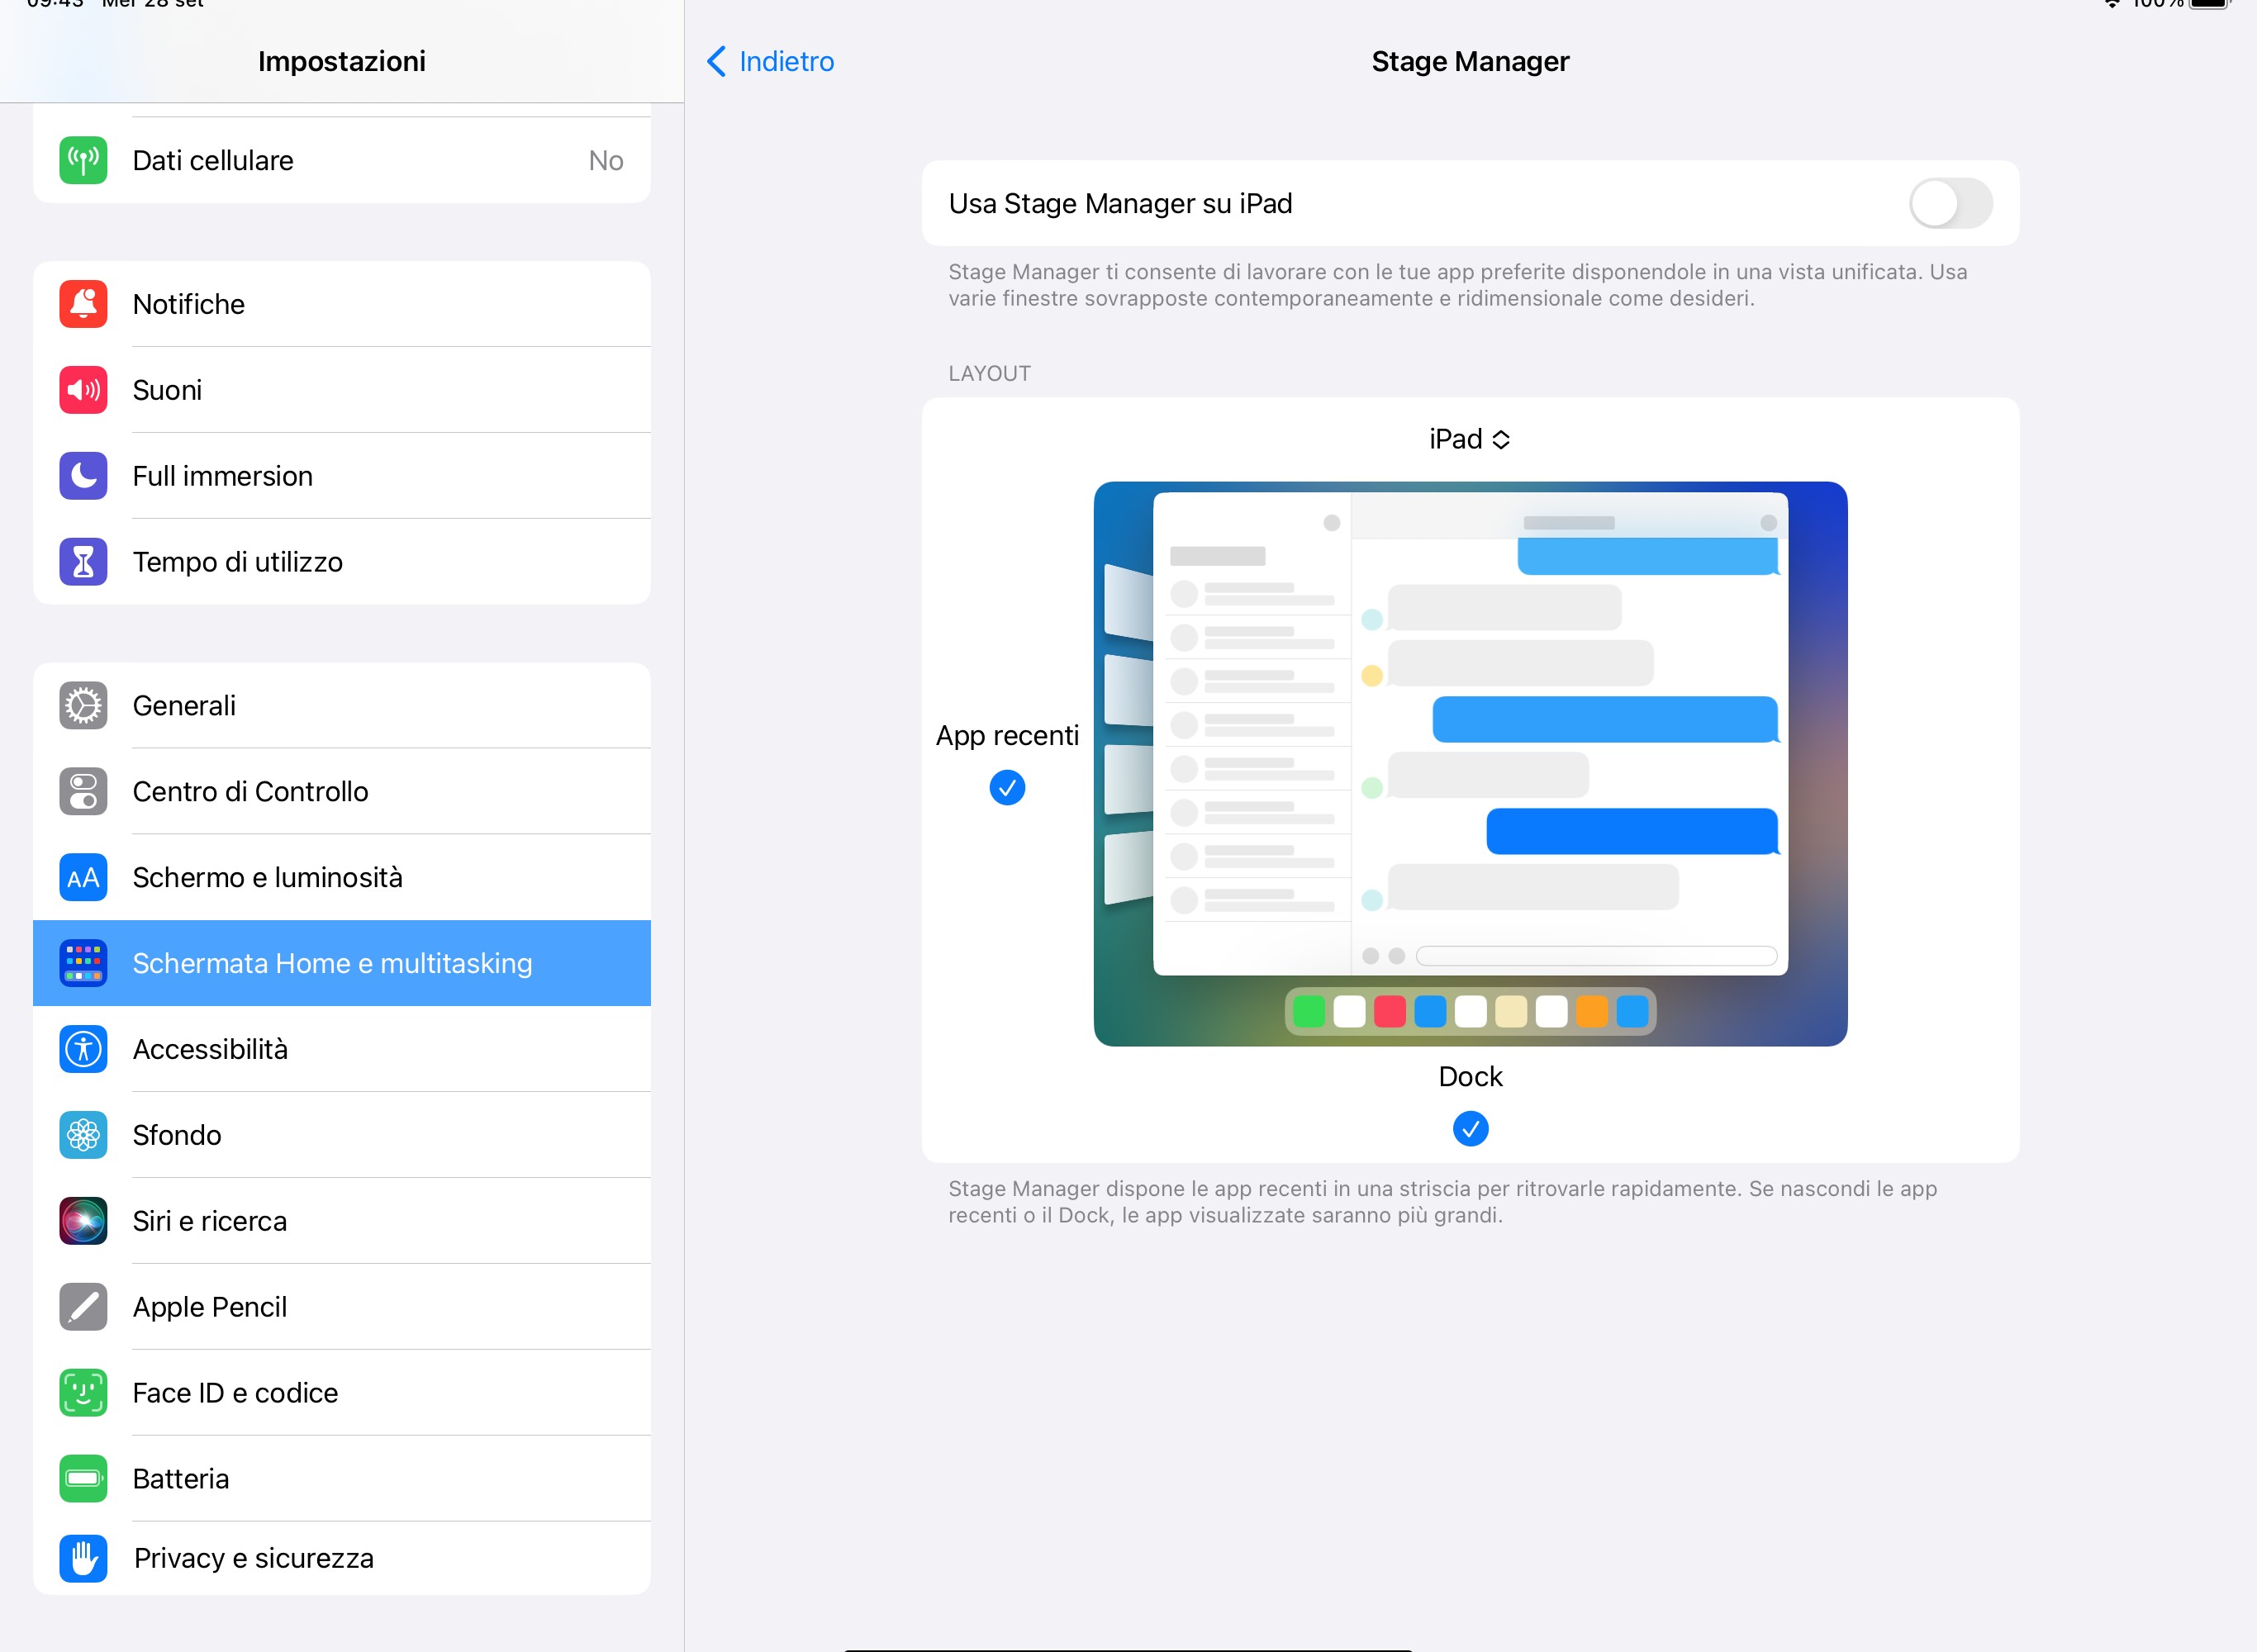
Task: Tap the Notifiche bell icon
Action: (83, 304)
